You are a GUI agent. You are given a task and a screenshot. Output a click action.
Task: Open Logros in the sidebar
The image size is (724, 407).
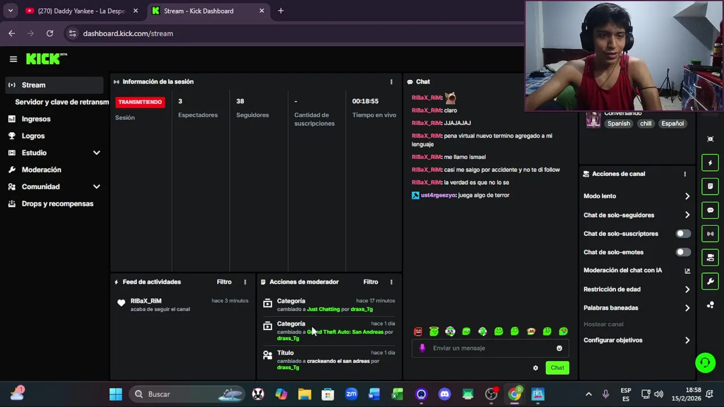54,136
